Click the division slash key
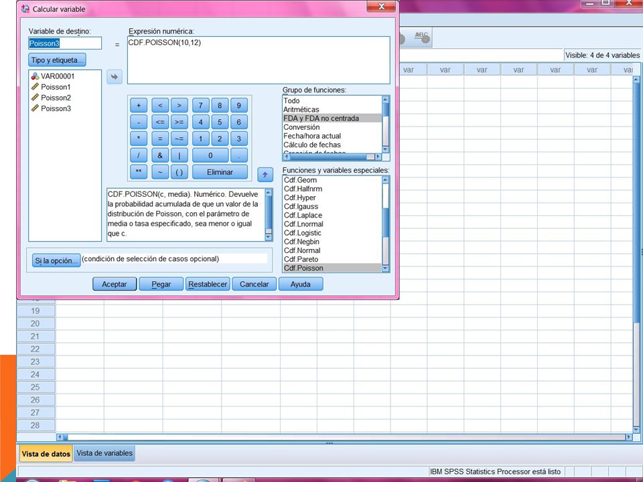 click(139, 155)
